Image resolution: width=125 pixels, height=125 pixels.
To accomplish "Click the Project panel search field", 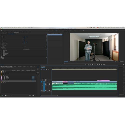I will 6,69.
